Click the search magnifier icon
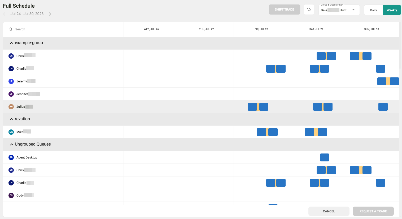The height and width of the screenshot is (219, 402). click(11, 29)
